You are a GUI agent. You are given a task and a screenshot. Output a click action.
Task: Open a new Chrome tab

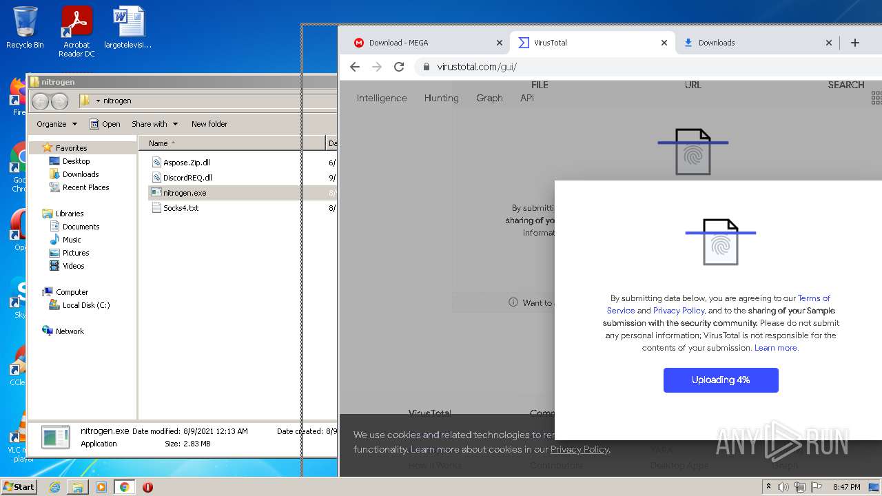coord(855,43)
